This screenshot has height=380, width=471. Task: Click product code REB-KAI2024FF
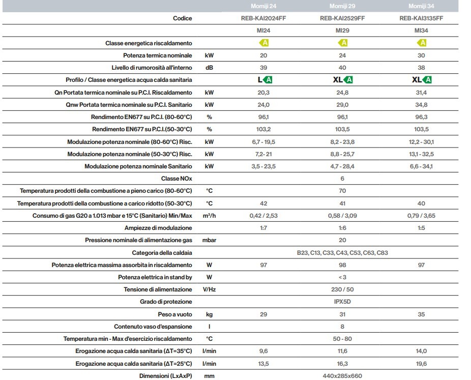(263, 18)
